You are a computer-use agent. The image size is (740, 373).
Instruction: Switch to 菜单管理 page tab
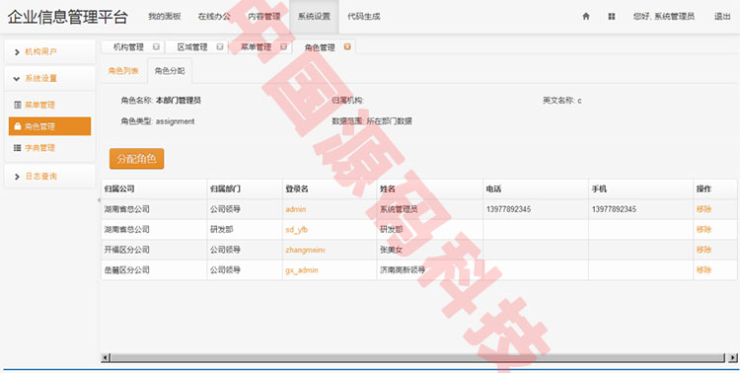256,47
